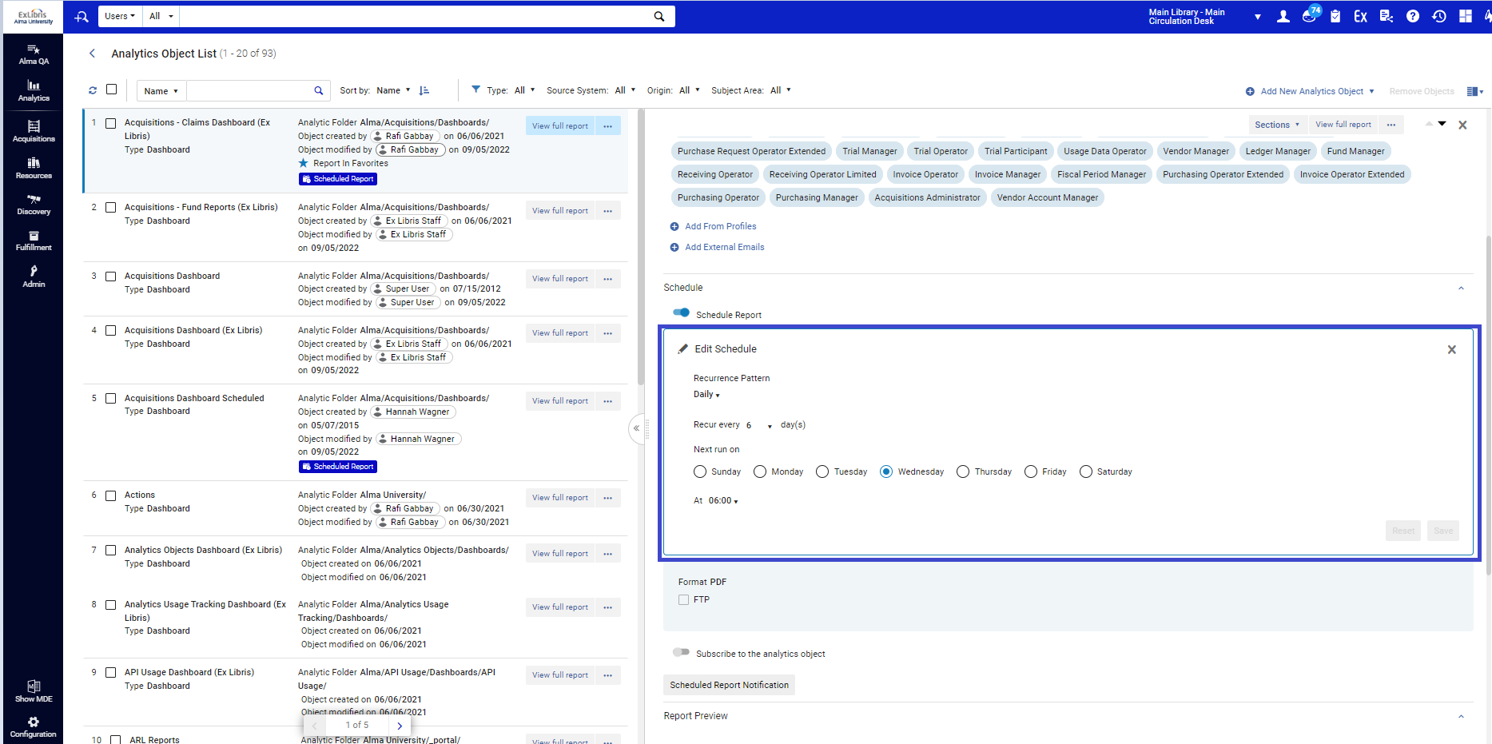Open notifications with 74 badge
Screen dimensions: 1492x744
tap(1309, 15)
